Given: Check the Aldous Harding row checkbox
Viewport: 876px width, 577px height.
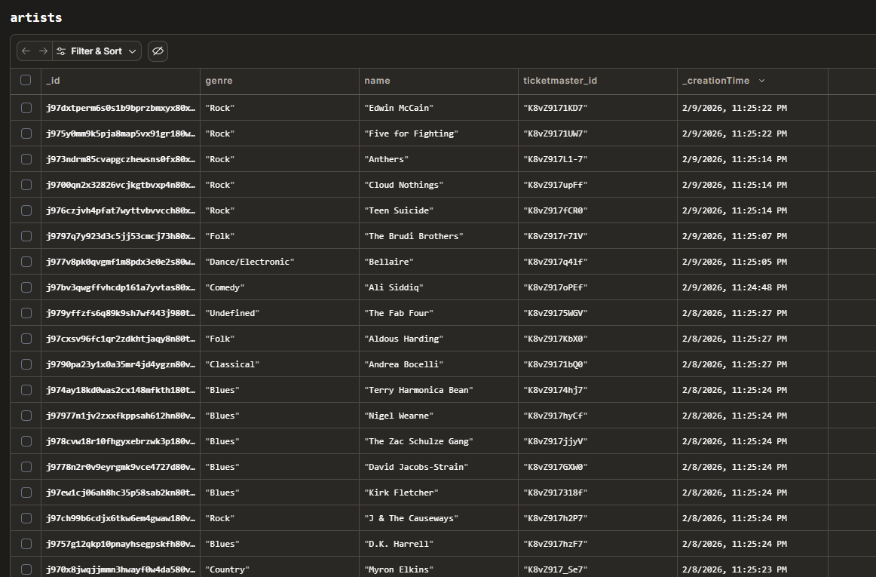Looking at the screenshot, I should 26,339.
